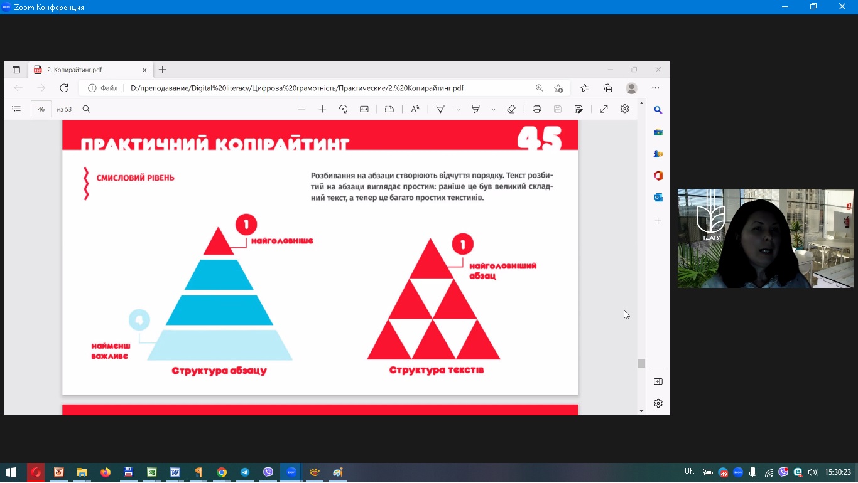
Task: Click the PDF vertical scrollbar thumb
Action: [x=641, y=363]
